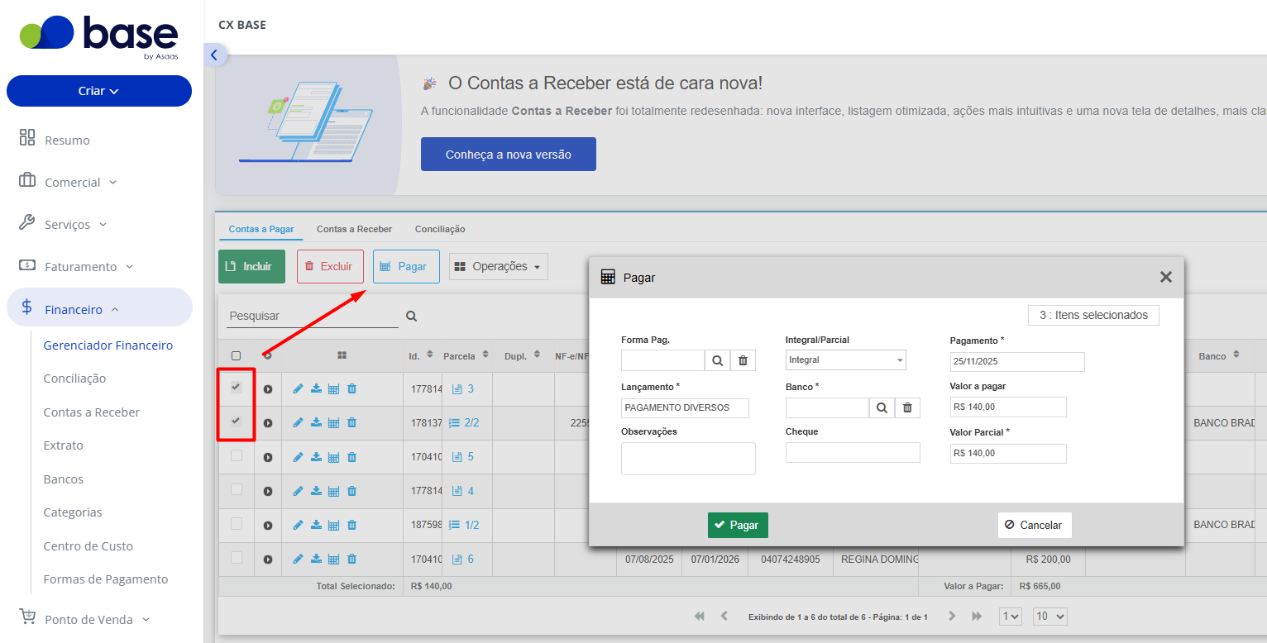The height and width of the screenshot is (643, 1267).
Task: Click the green Incluir button
Action: click(x=251, y=266)
